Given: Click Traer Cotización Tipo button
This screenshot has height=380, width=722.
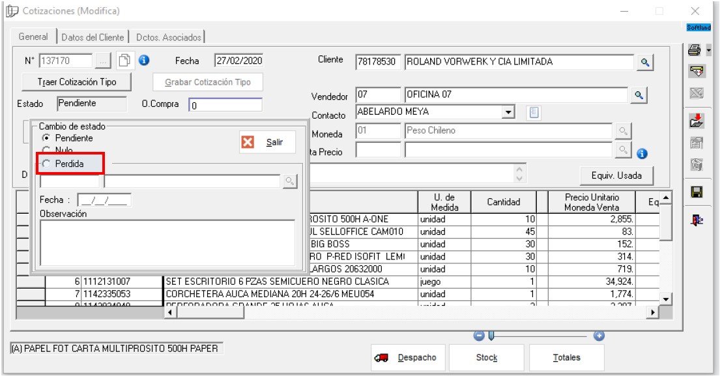Looking at the screenshot, I should tap(76, 82).
